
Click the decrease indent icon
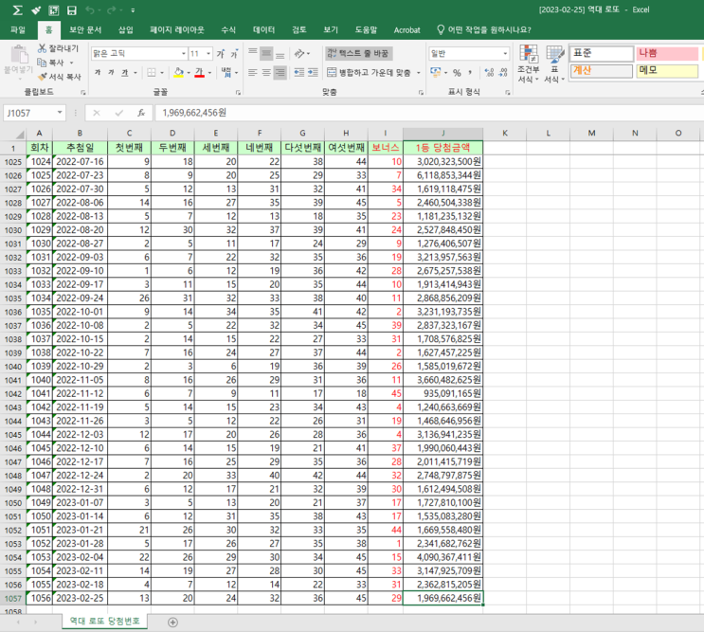(299, 72)
